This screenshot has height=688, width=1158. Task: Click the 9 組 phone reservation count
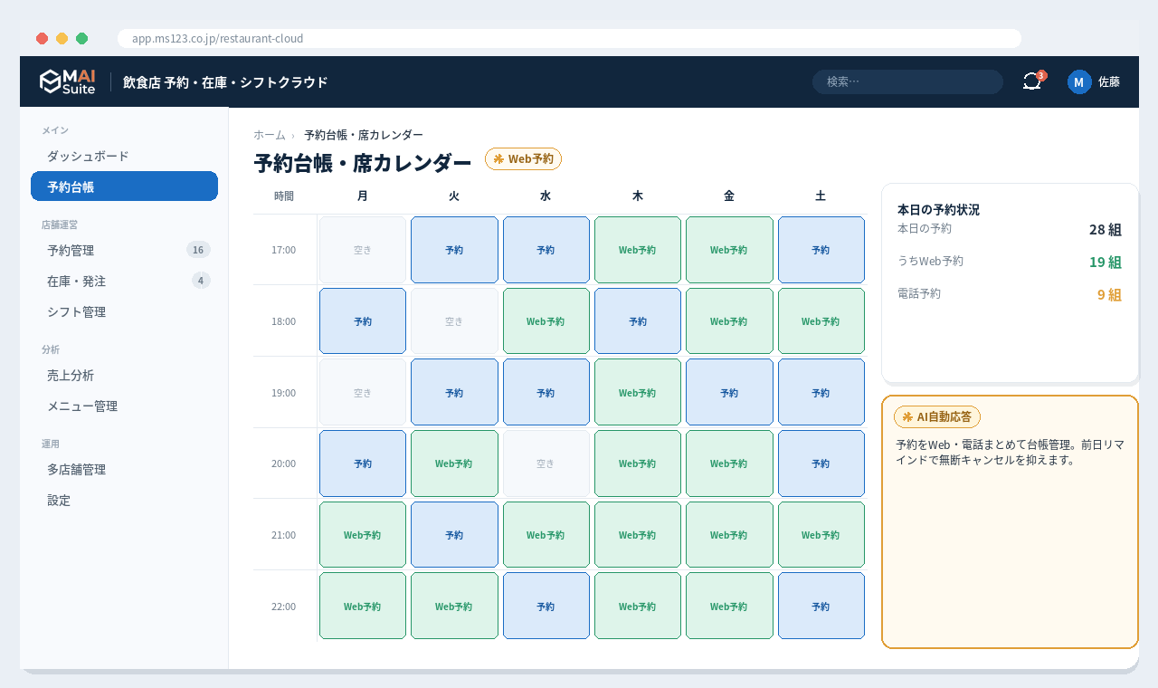(x=1109, y=294)
